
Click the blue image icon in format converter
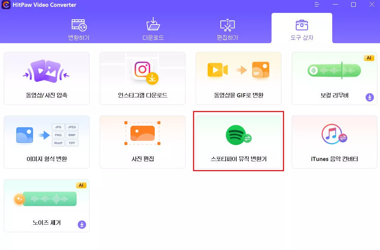click(x=25, y=135)
